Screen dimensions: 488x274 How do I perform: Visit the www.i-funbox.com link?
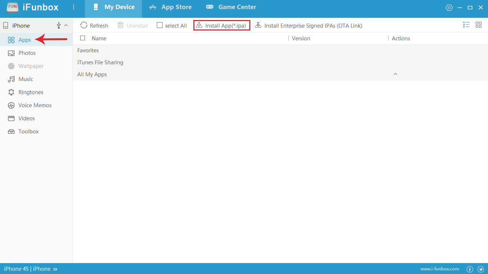pos(439,269)
